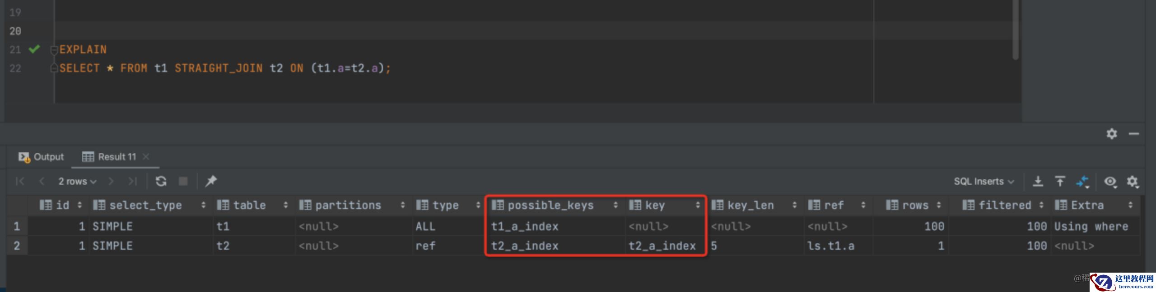Close the Result 11 tab

pyautogui.click(x=146, y=156)
